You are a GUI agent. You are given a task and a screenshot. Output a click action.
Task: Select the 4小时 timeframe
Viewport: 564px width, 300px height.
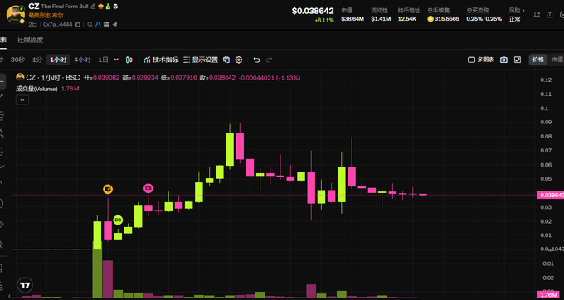pyautogui.click(x=82, y=60)
